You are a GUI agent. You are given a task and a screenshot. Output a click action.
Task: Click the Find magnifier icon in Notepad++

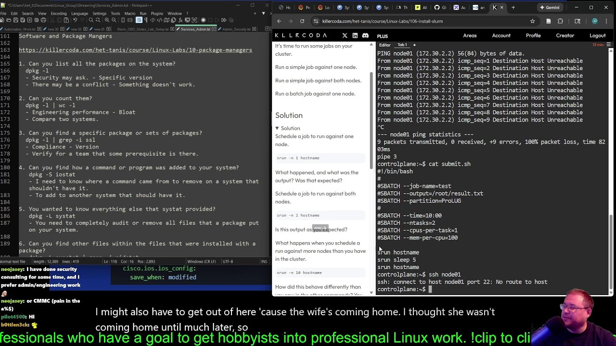coord(91,20)
